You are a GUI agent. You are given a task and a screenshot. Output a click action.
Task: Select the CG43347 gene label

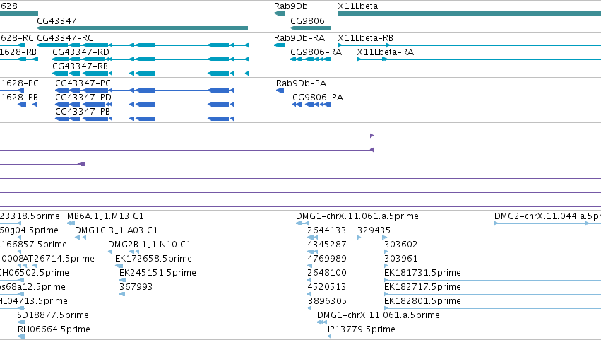click(56, 20)
